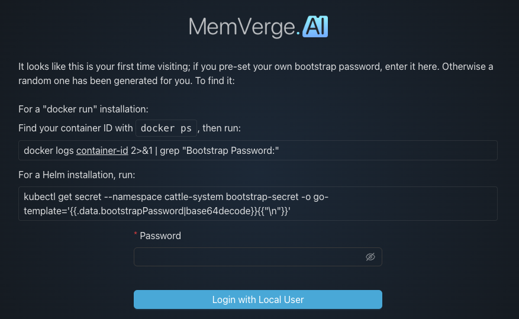Click the blue AI badge in the logo
519x319 pixels.
coord(315,27)
